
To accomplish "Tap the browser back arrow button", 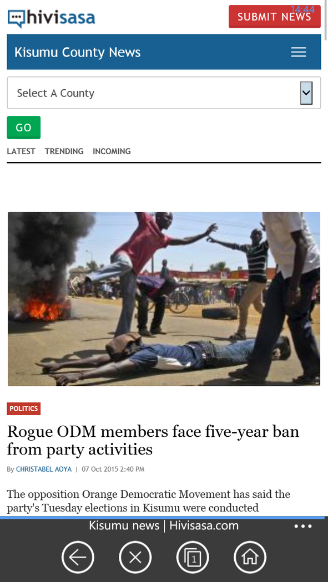I will click(x=78, y=557).
